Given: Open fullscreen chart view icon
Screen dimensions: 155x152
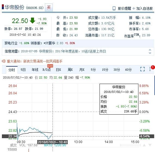Looking at the screenshot, I should [142, 69].
